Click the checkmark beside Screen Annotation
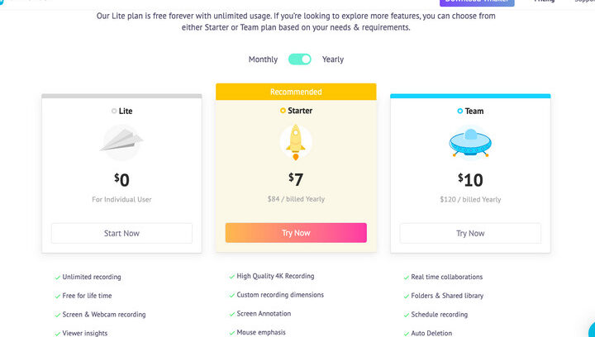595x337 pixels. click(x=231, y=315)
